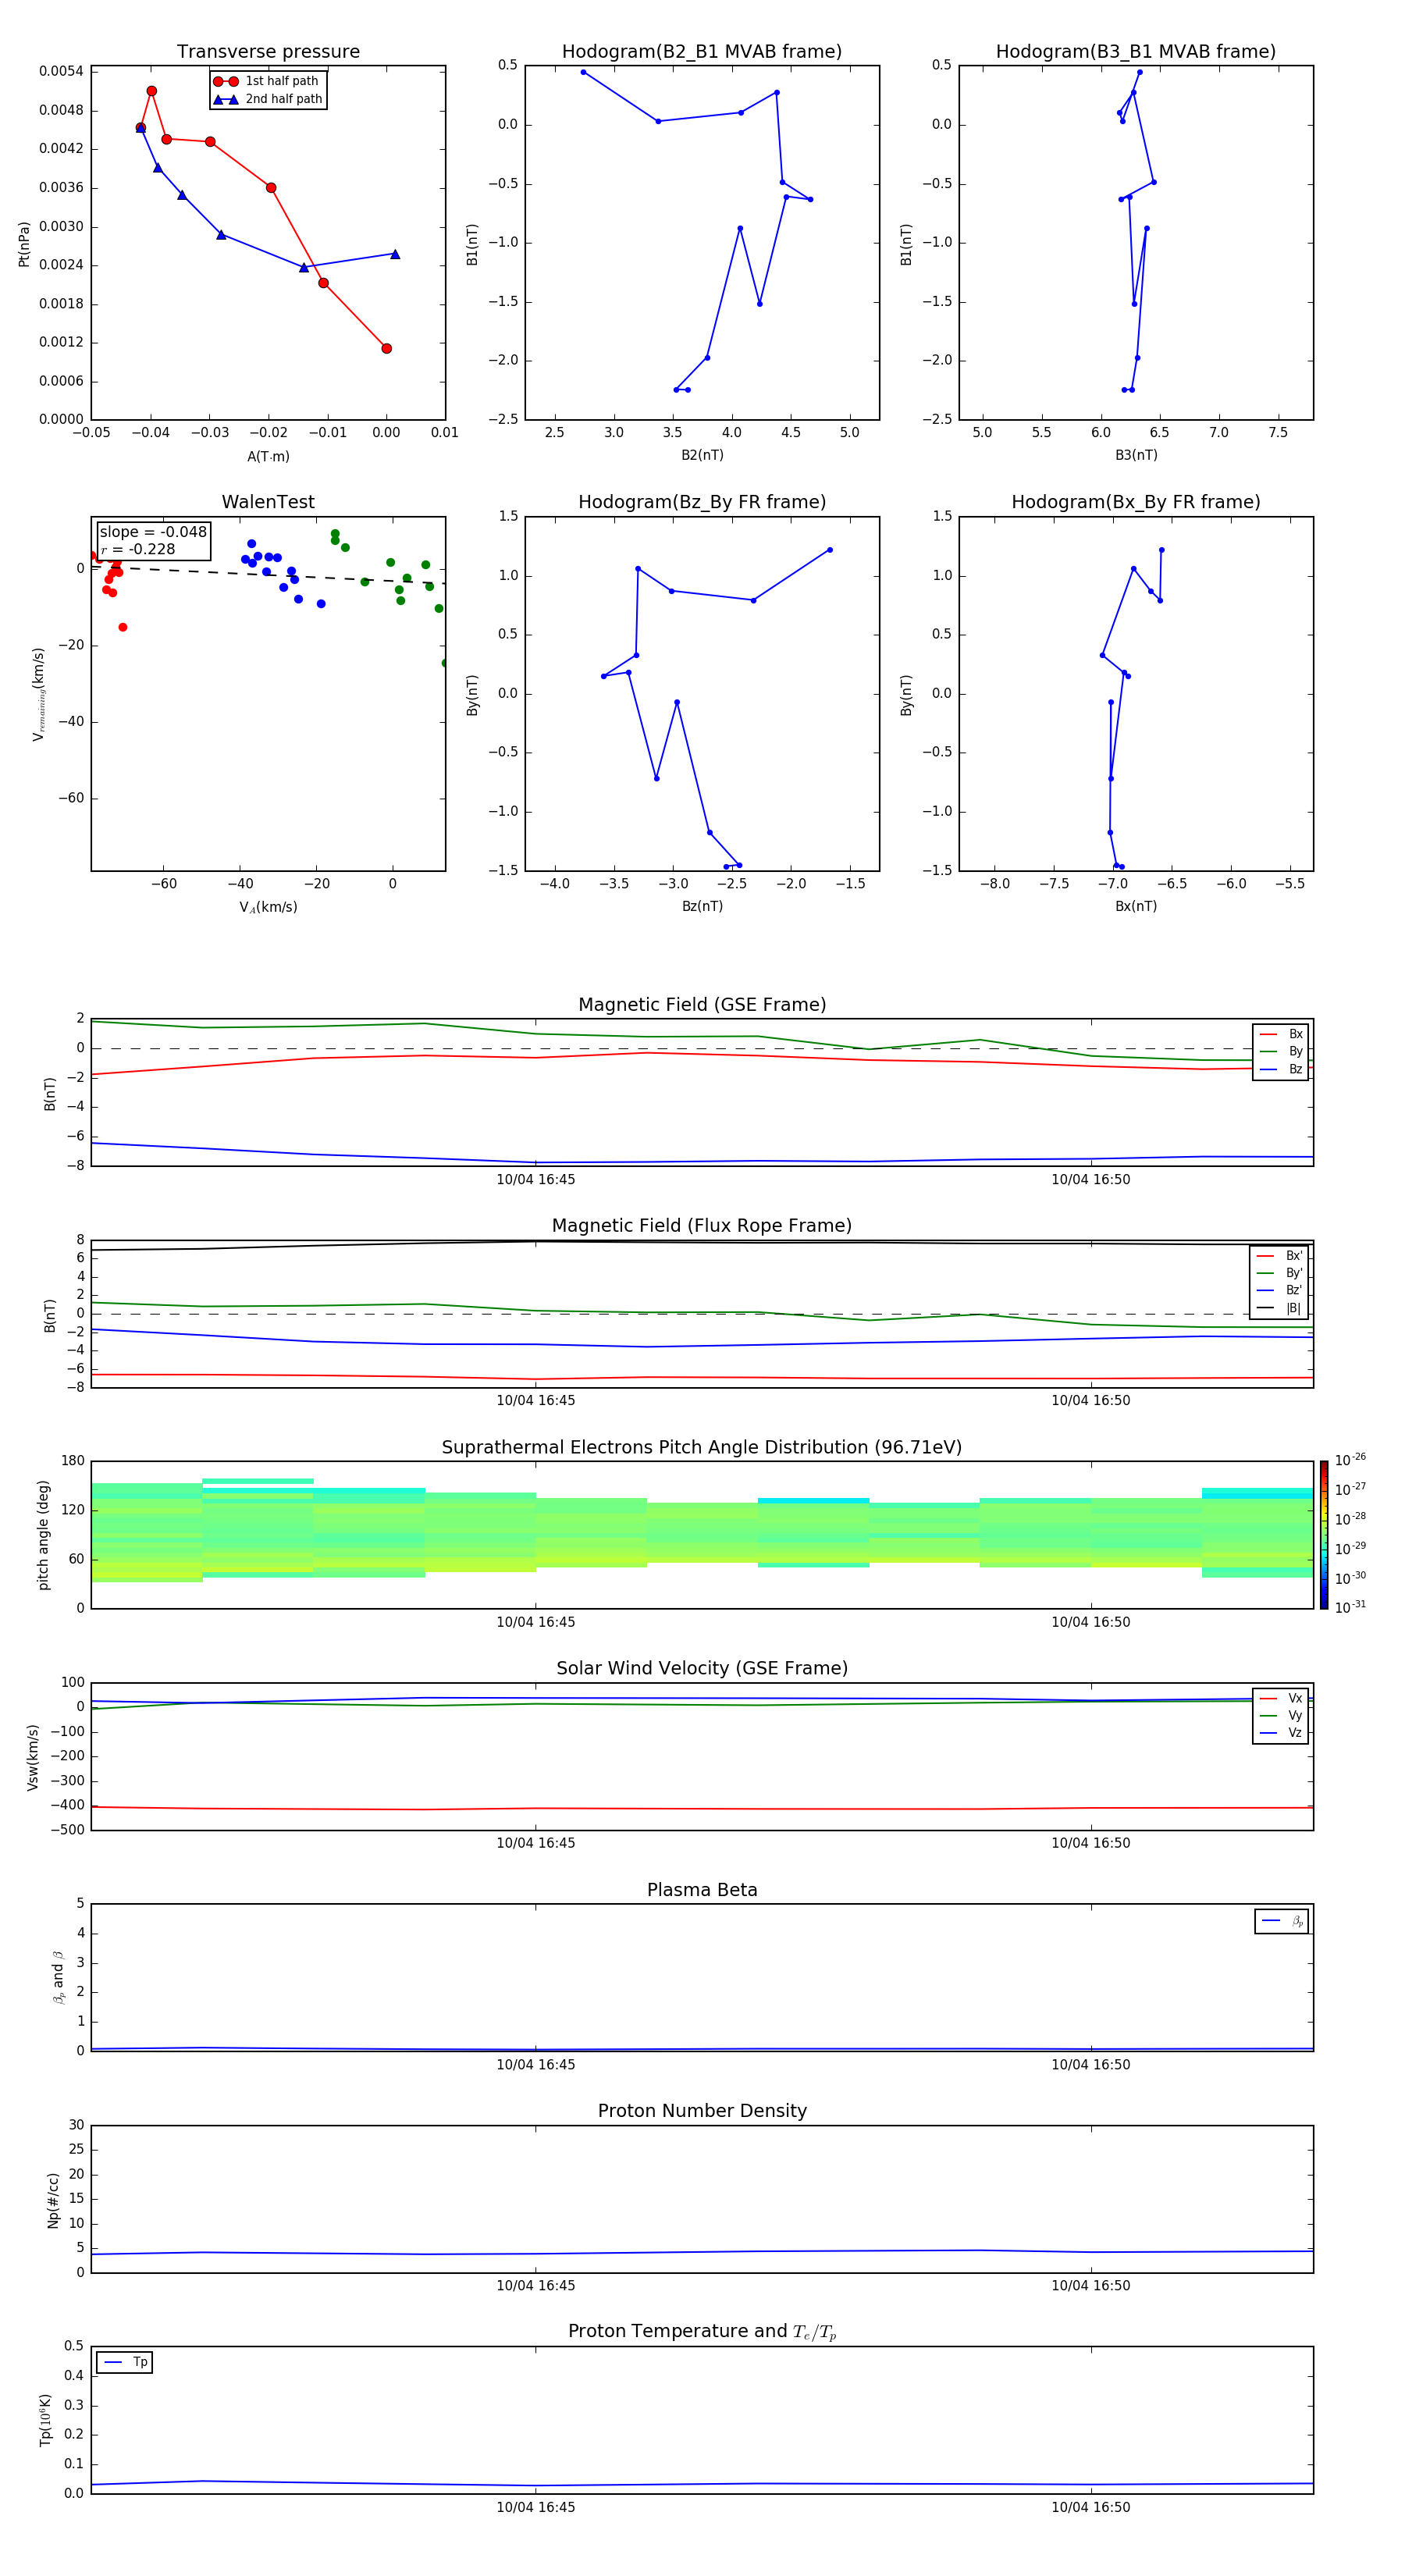Click '10/04 16:45' tick under Plasma Beta
The width and height of the screenshot is (1405, 2576).
click(x=536, y=2065)
